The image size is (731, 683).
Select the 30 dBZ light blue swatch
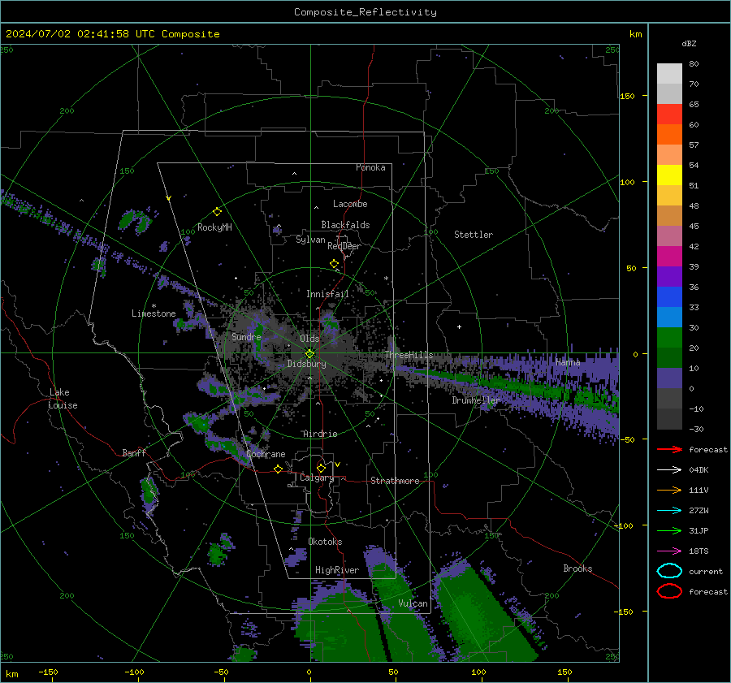click(669, 318)
